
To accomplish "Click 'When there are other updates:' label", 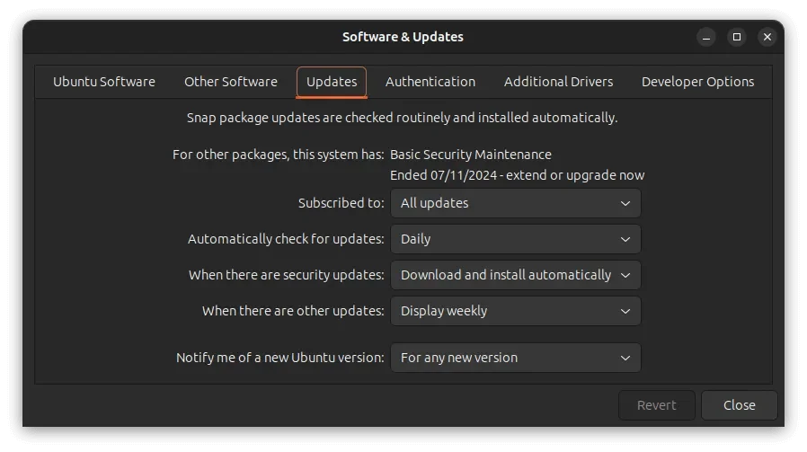I will (x=293, y=312).
